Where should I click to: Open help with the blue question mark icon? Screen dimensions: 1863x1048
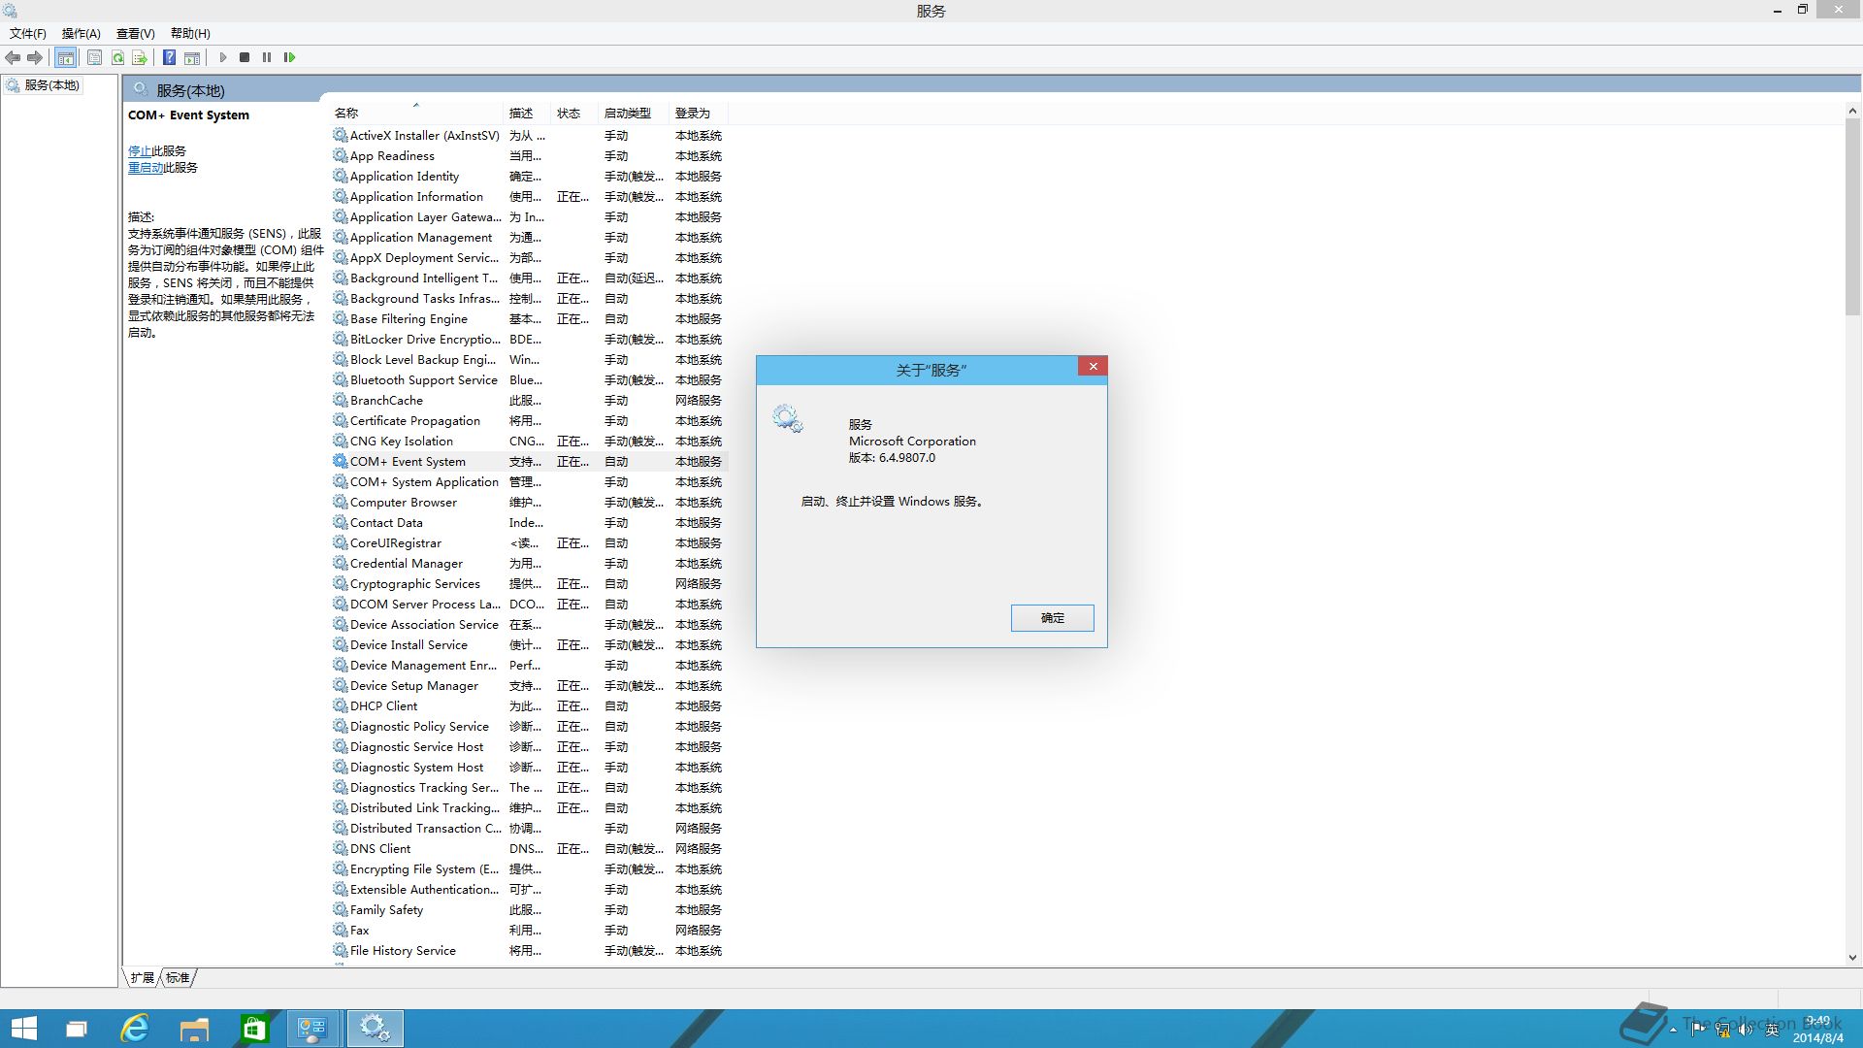[169, 57]
